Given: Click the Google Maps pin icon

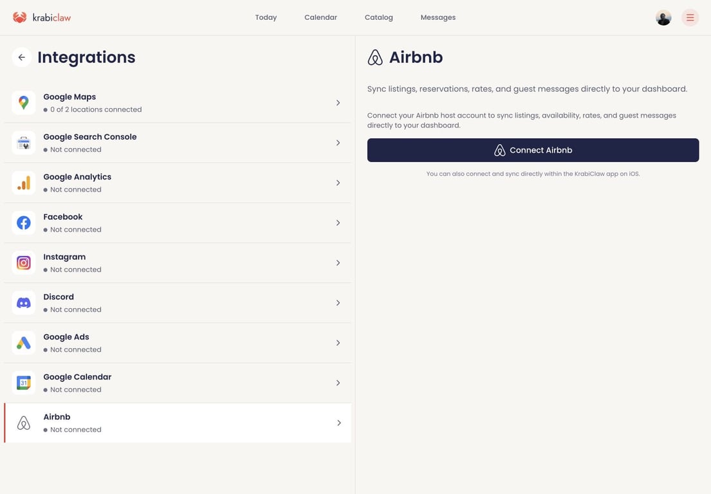Looking at the screenshot, I should click(24, 103).
